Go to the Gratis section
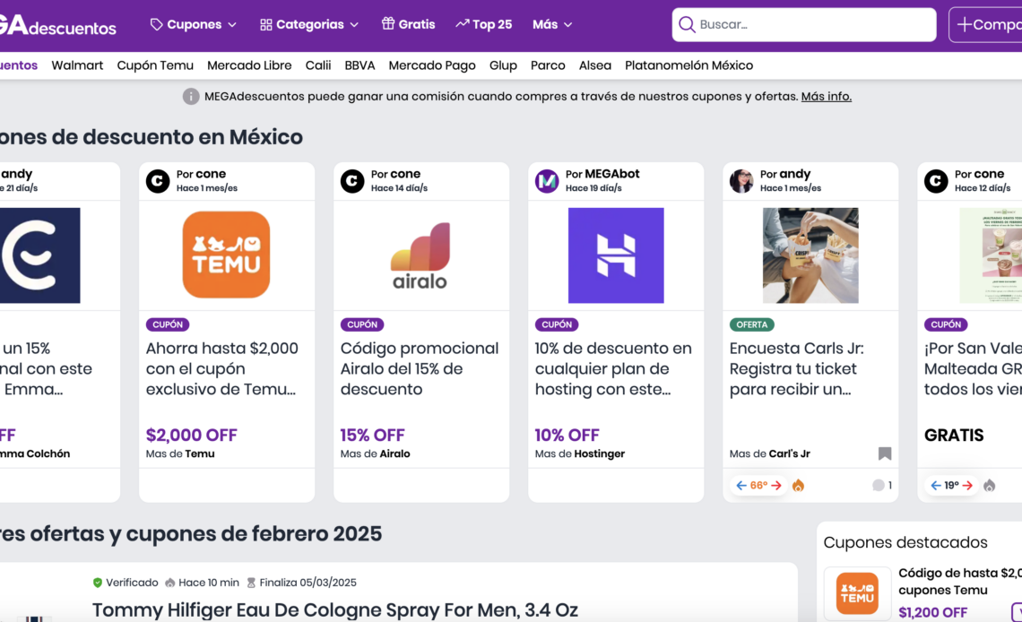The height and width of the screenshot is (622, 1022). click(408, 25)
